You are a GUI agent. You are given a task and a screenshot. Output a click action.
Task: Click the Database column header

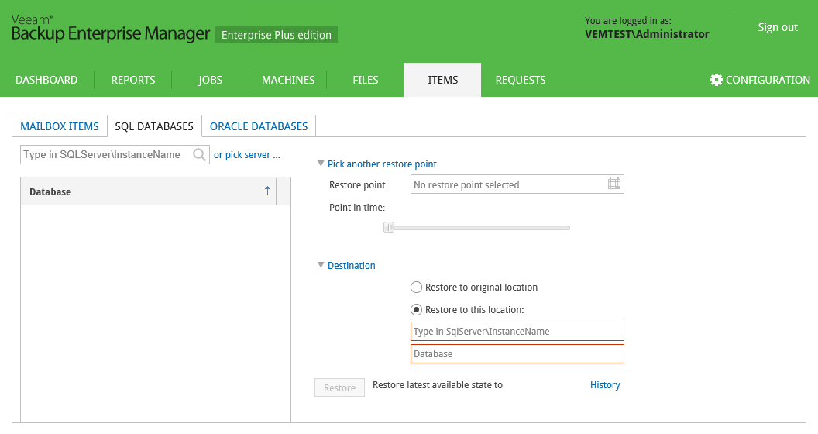click(148, 191)
